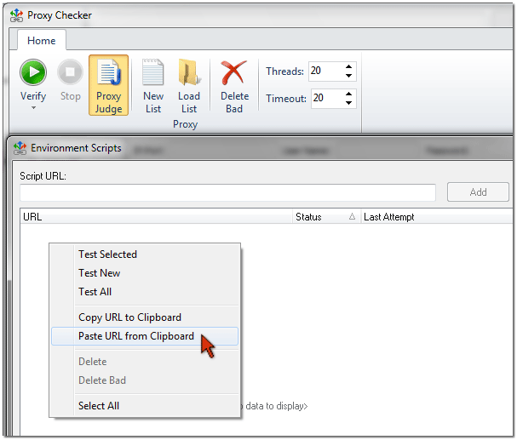Image resolution: width=517 pixels, height=440 pixels.
Task: Choose Test New from context menu
Action: [x=145, y=273]
